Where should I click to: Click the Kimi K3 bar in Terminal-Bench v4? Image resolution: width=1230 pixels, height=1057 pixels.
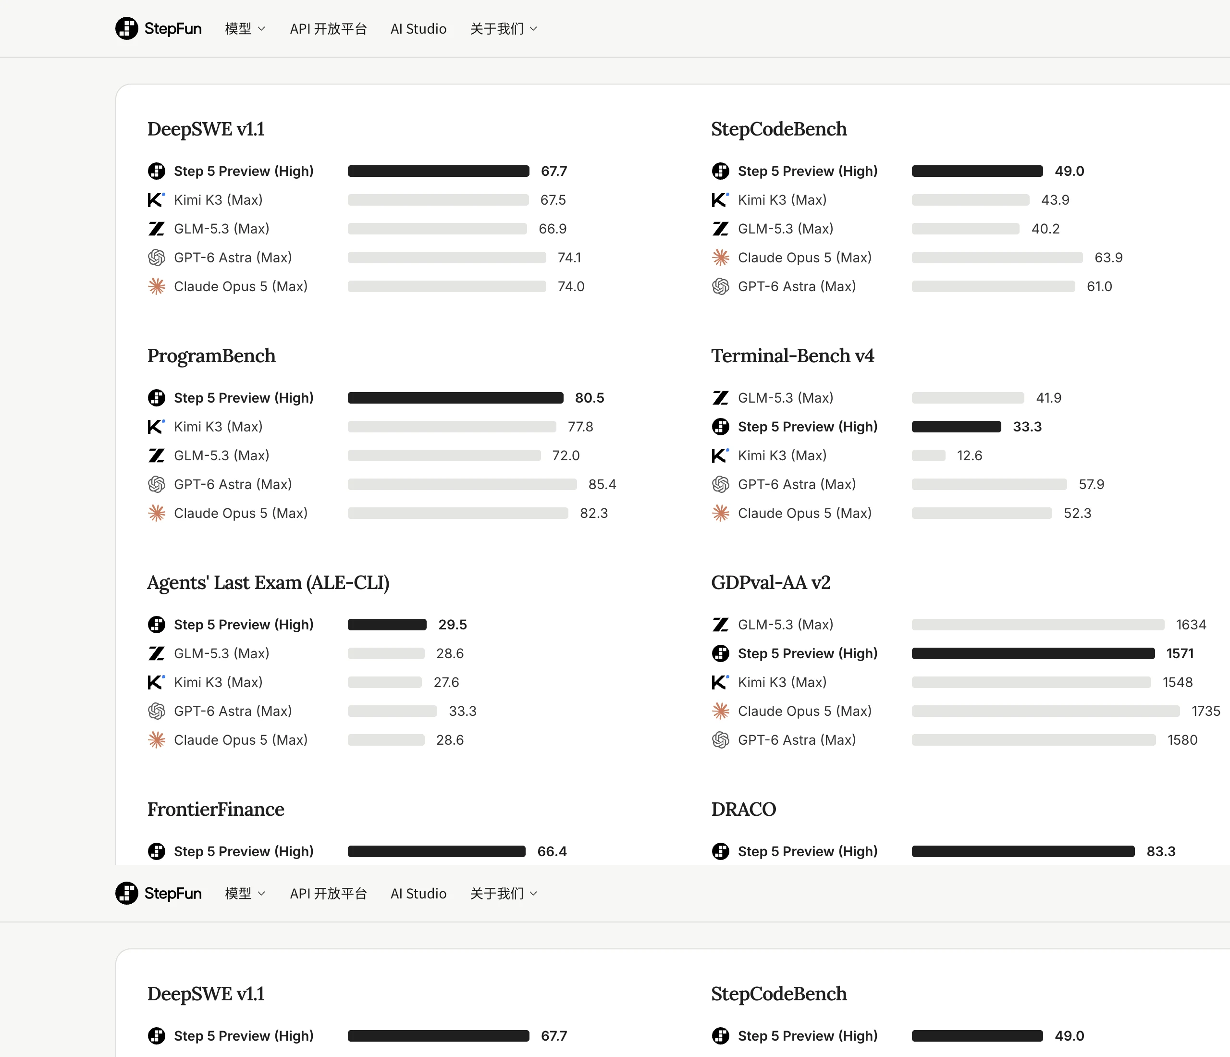click(x=928, y=455)
